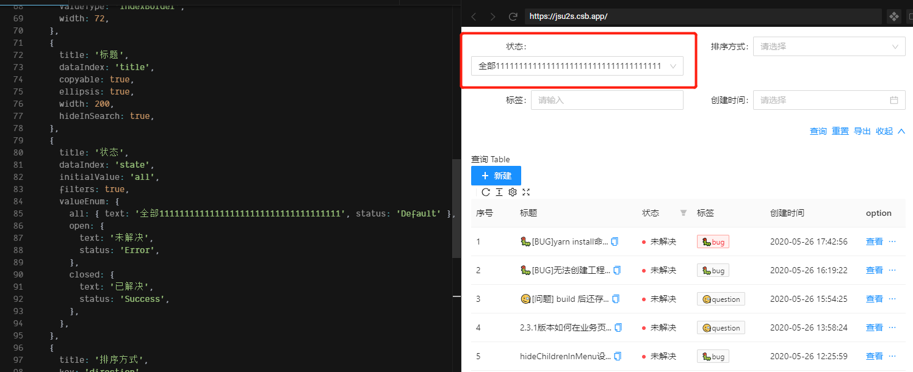Click the jsu2s.csb.app address bar
The height and width of the screenshot is (372, 913).
point(703,16)
